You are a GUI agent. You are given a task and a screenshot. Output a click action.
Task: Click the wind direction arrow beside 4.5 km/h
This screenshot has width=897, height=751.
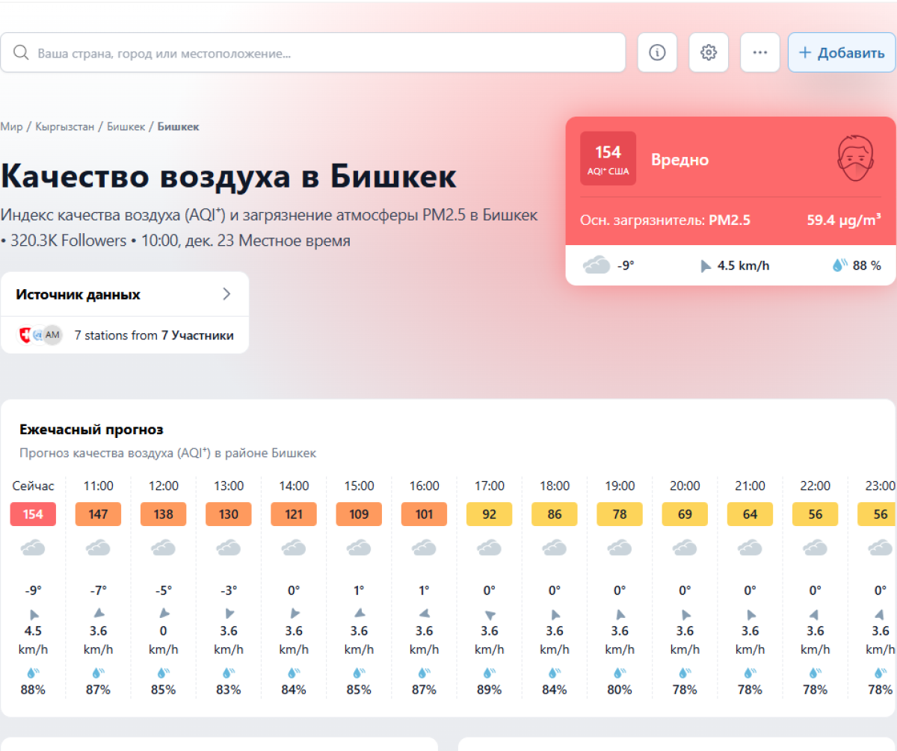click(x=706, y=266)
